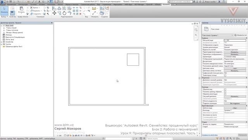Select the Copy tool
This screenshot has height=140, width=248.
[59, 13]
